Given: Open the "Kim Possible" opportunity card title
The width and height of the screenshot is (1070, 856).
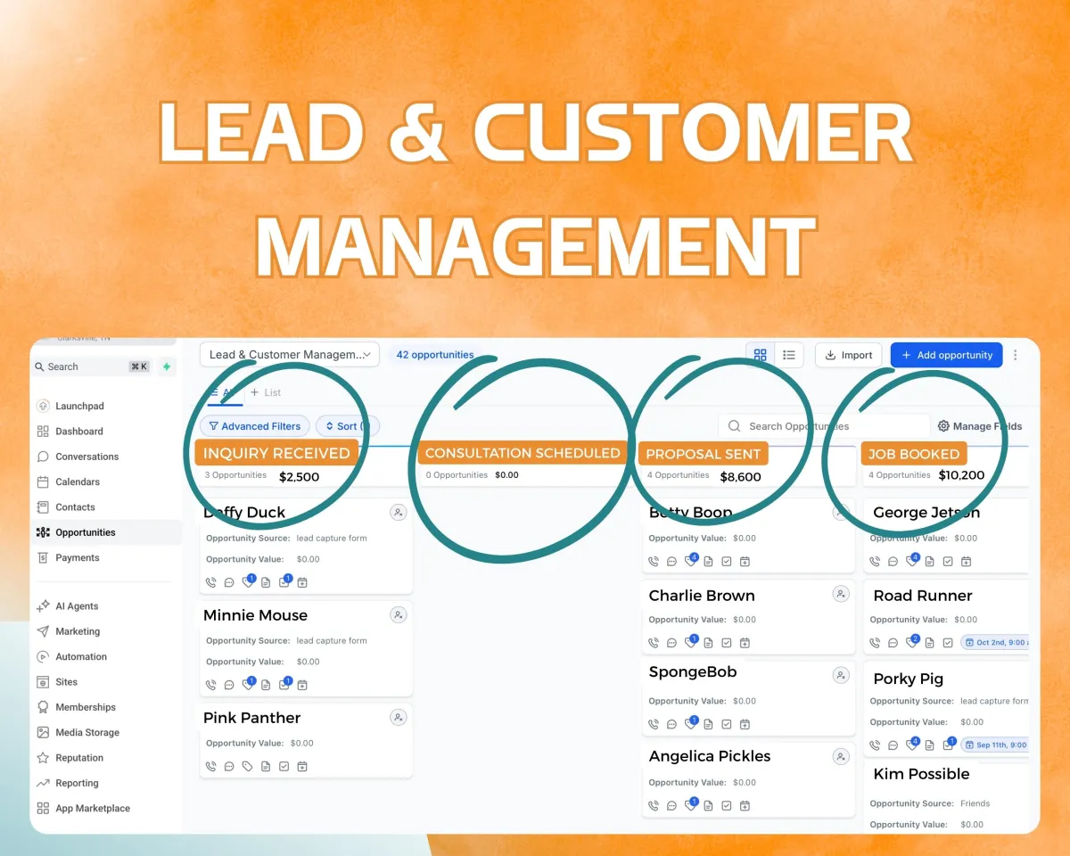Looking at the screenshot, I should [921, 774].
